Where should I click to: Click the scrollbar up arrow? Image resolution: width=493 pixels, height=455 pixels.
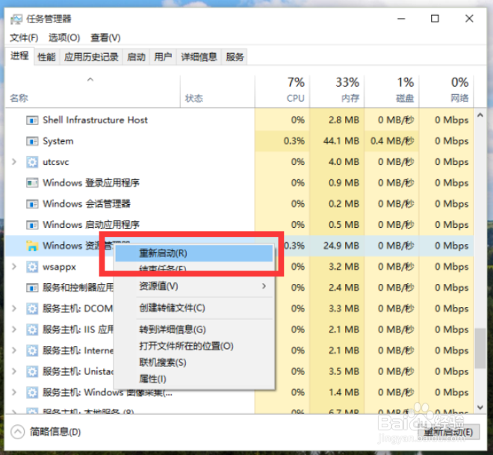tap(480, 115)
